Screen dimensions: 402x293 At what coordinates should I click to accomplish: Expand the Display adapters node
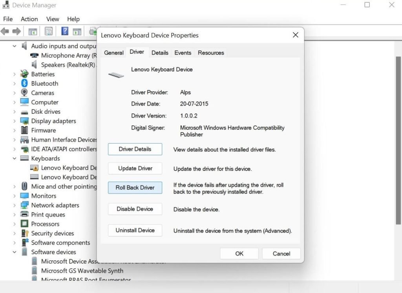pos(15,121)
